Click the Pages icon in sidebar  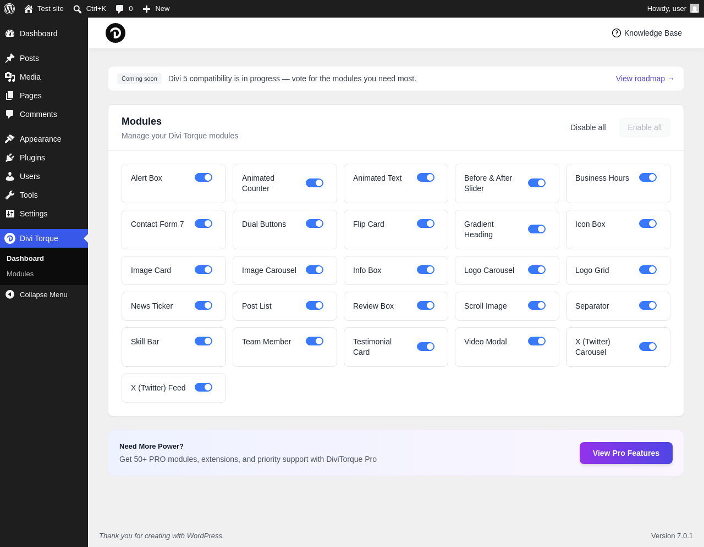coord(10,96)
